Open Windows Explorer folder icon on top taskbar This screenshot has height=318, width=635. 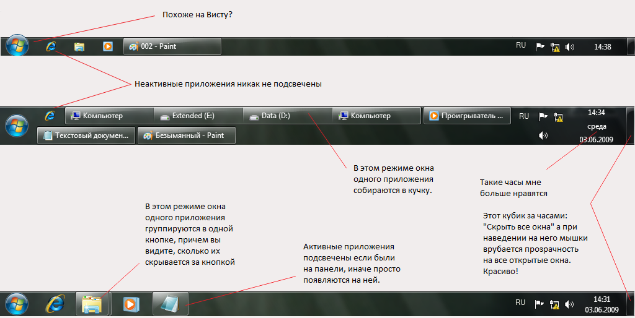pos(79,46)
